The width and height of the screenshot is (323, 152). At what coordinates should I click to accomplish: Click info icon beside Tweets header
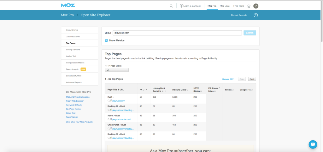(x=233, y=90)
